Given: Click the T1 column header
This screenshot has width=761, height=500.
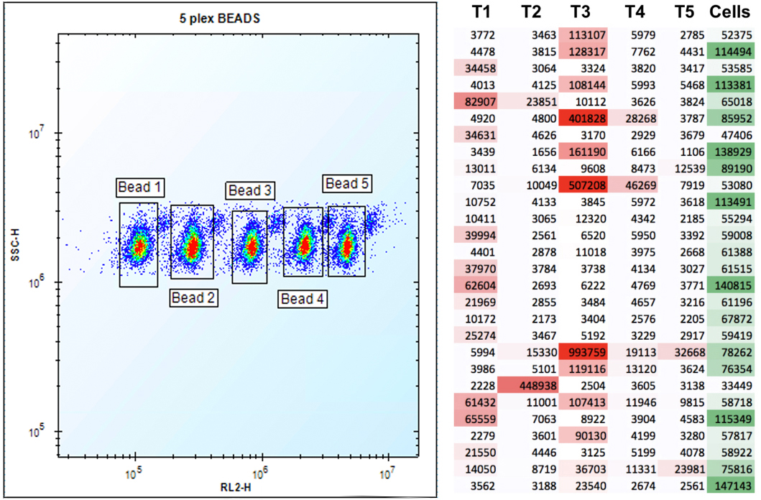Looking at the screenshot, I should pyautogui.click(x=482, y=11).
